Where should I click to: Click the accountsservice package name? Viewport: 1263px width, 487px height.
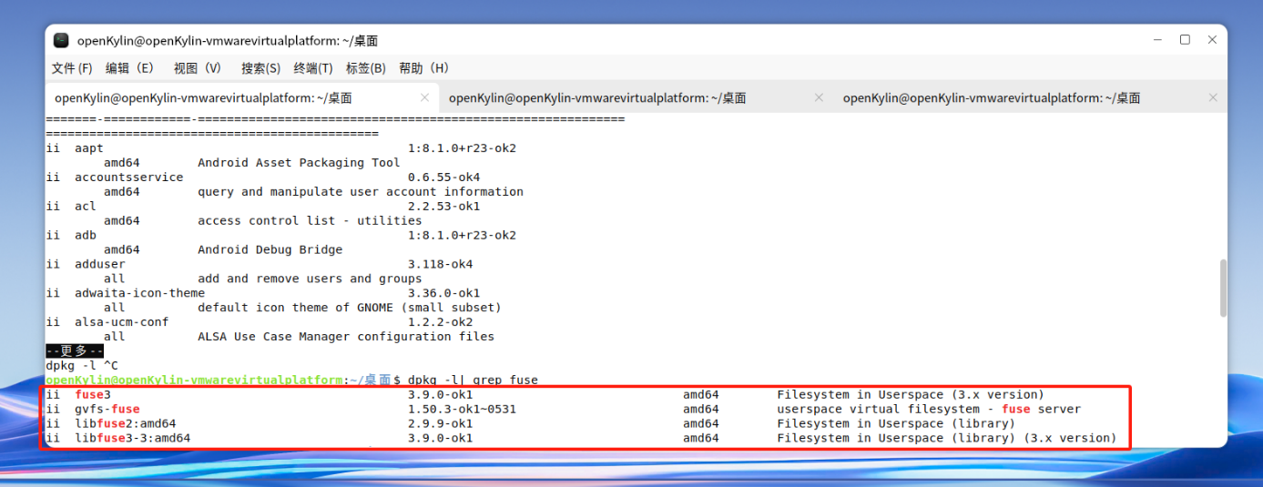129,177
